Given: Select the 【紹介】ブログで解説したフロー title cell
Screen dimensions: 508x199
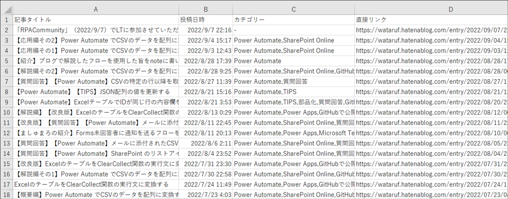Looking at the screenshot, I should tap(96, 61).
